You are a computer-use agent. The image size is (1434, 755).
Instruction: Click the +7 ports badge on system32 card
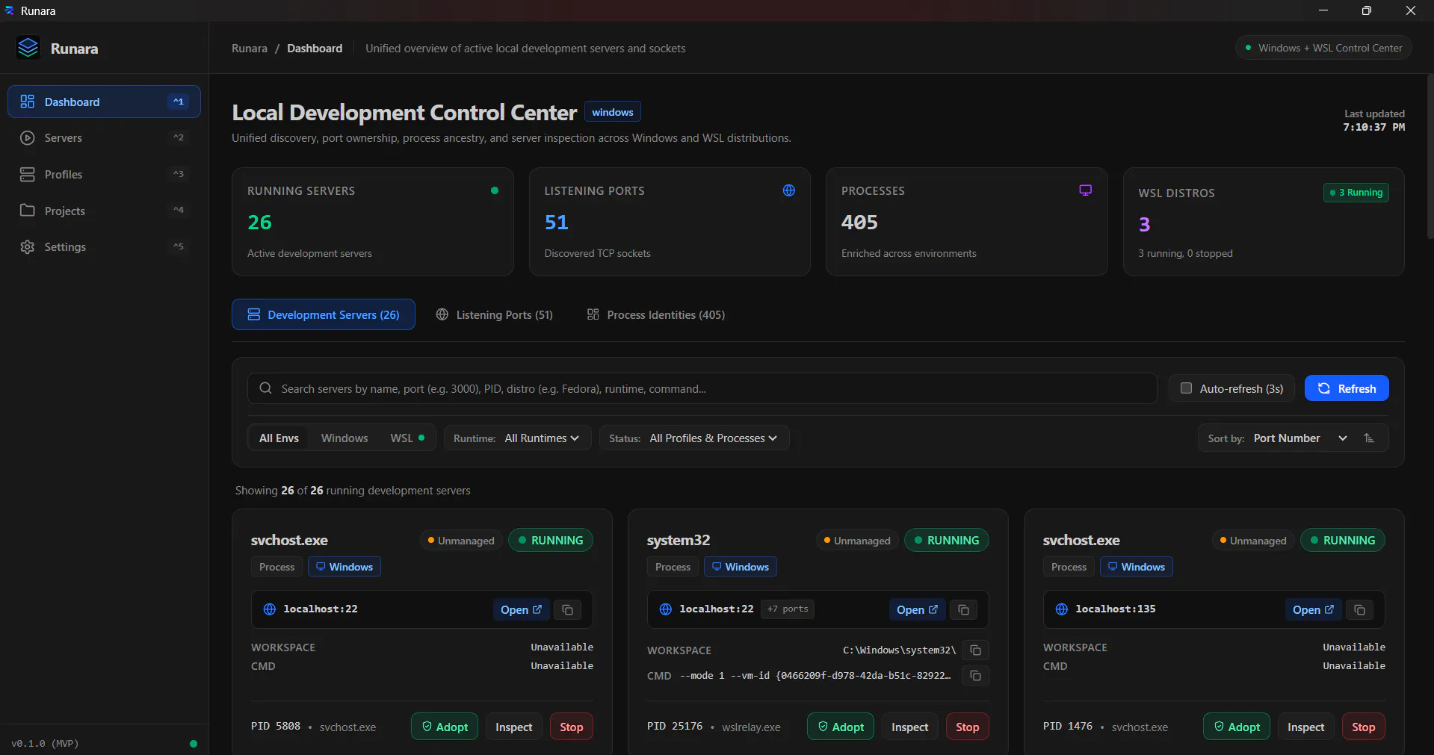tap(788, 609)
